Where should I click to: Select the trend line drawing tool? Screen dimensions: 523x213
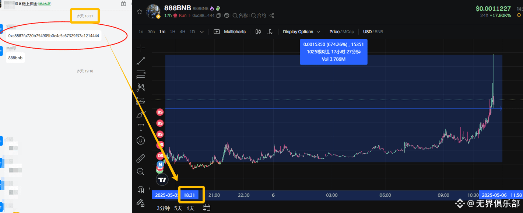point(141,61)
